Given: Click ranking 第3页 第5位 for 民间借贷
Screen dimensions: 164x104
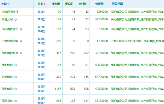Looking at the screenshot, I should click(x=41, y=89).
